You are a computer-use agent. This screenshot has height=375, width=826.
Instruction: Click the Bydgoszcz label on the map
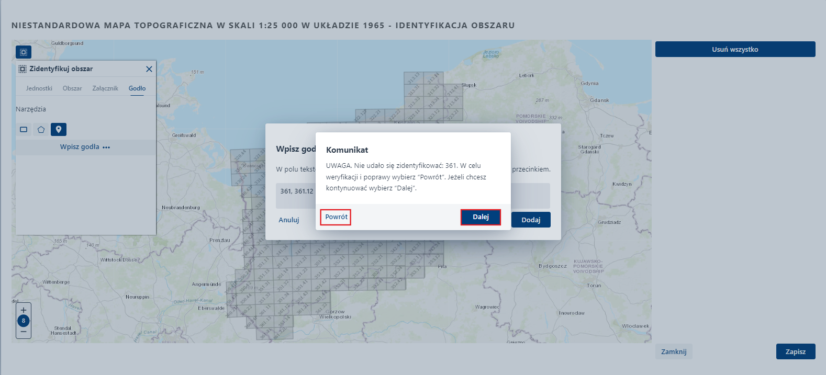(553, 266)
